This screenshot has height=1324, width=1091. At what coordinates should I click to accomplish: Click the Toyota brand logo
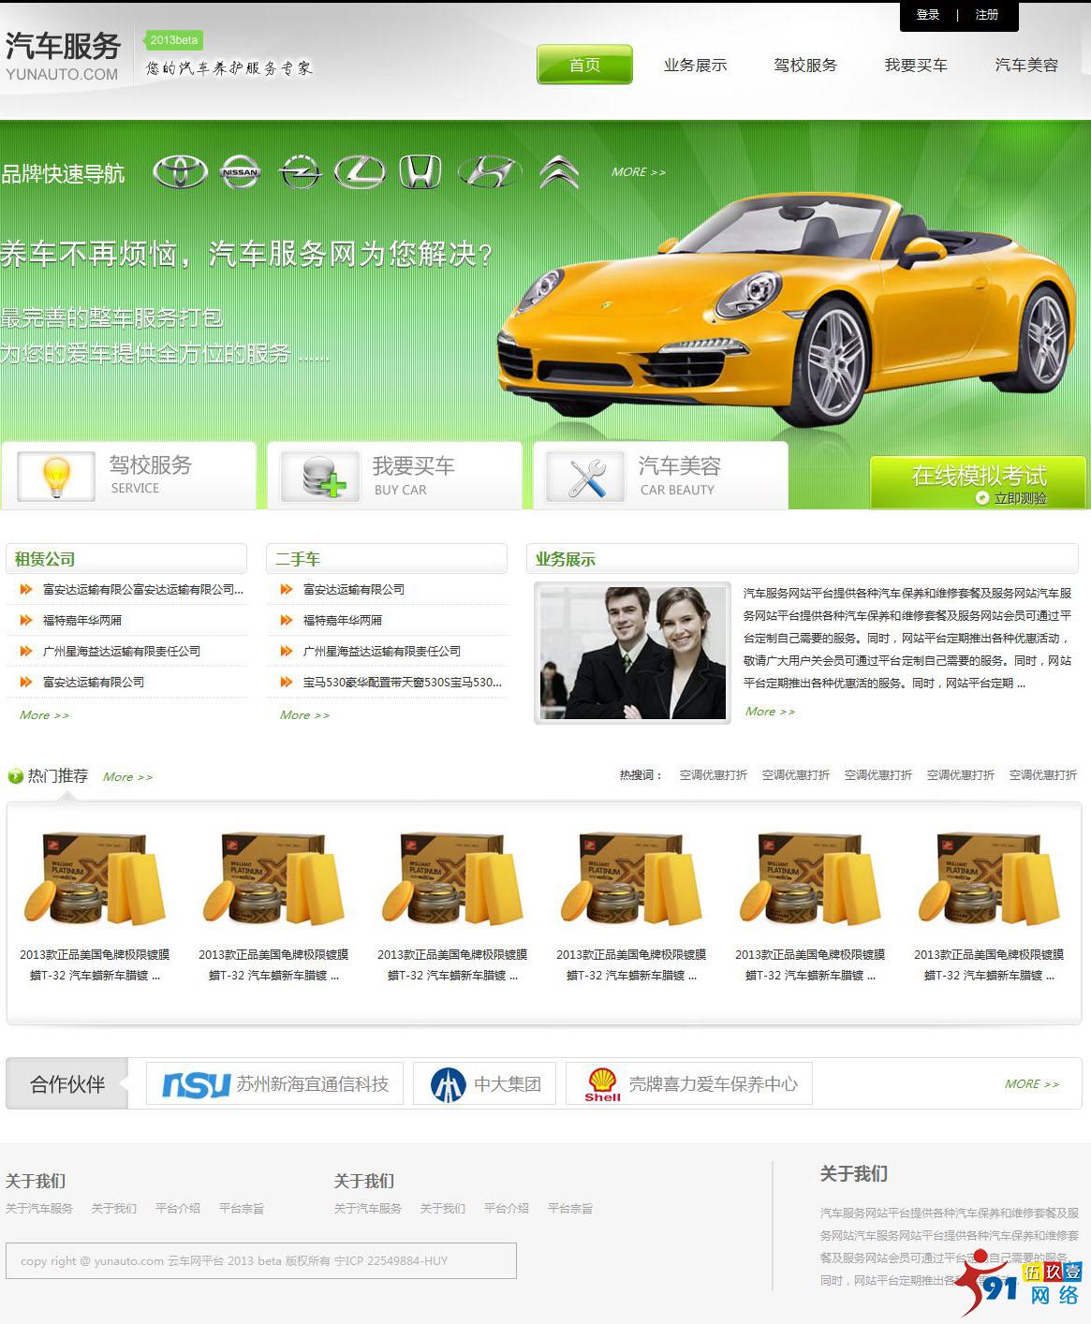point(180,172)
